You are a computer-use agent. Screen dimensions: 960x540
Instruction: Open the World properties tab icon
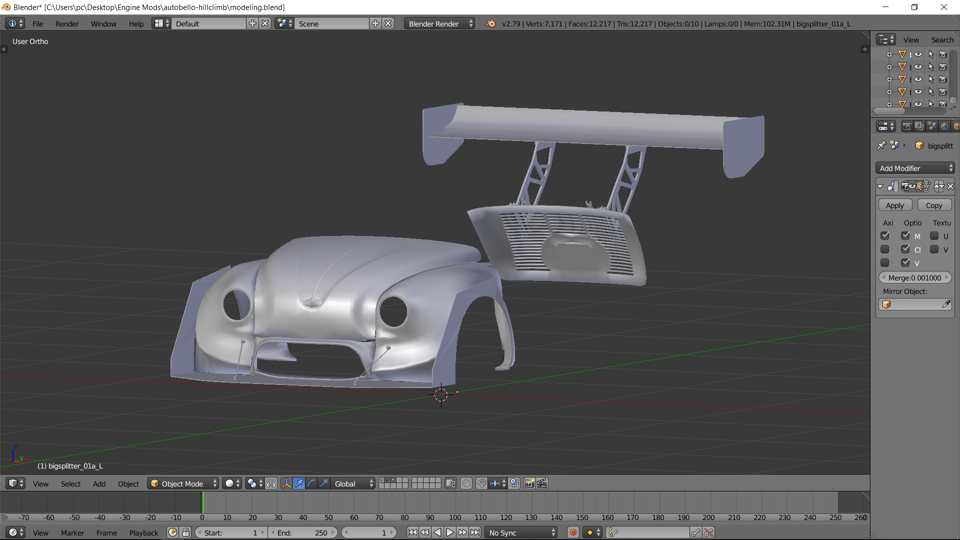(944, 126)
